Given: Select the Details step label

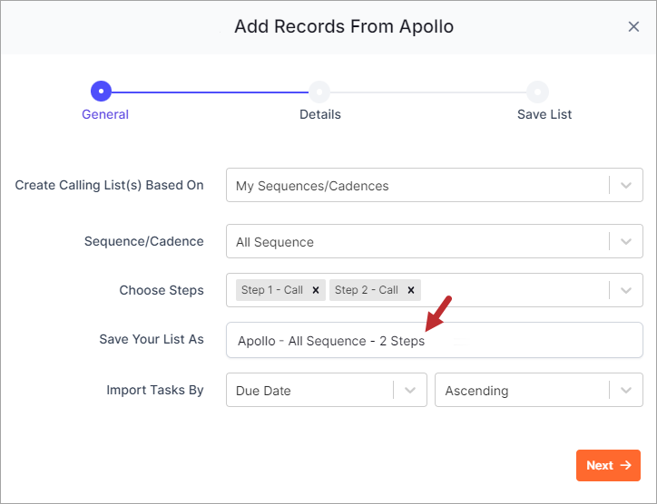Looking at the screenshot, I should pyautogui.click(x=320, y=114).
